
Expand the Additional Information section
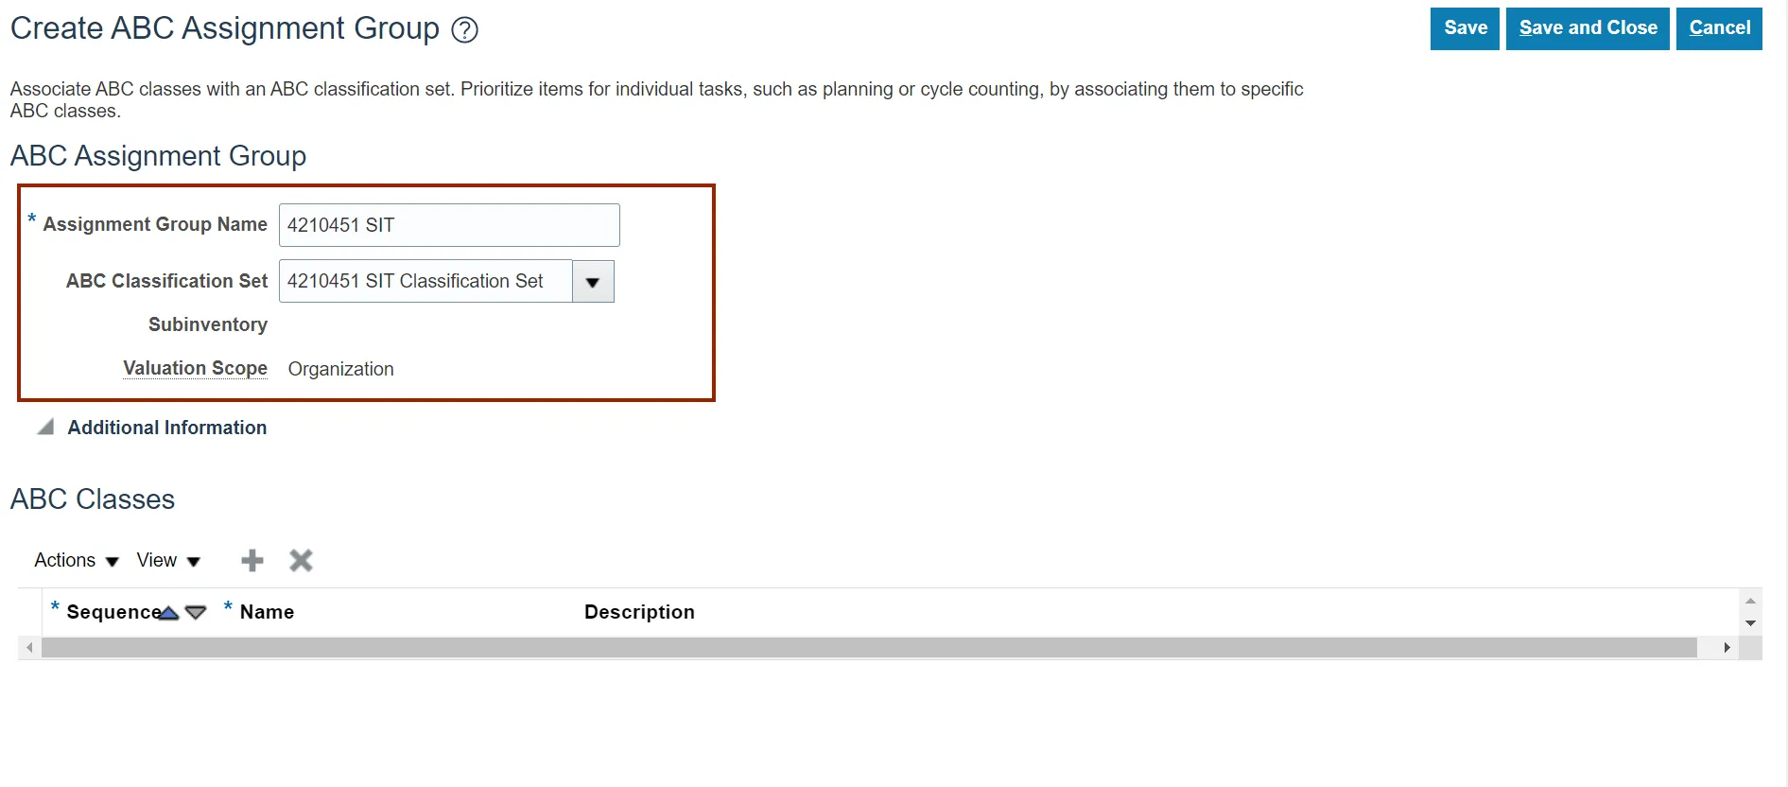[45, 428]
